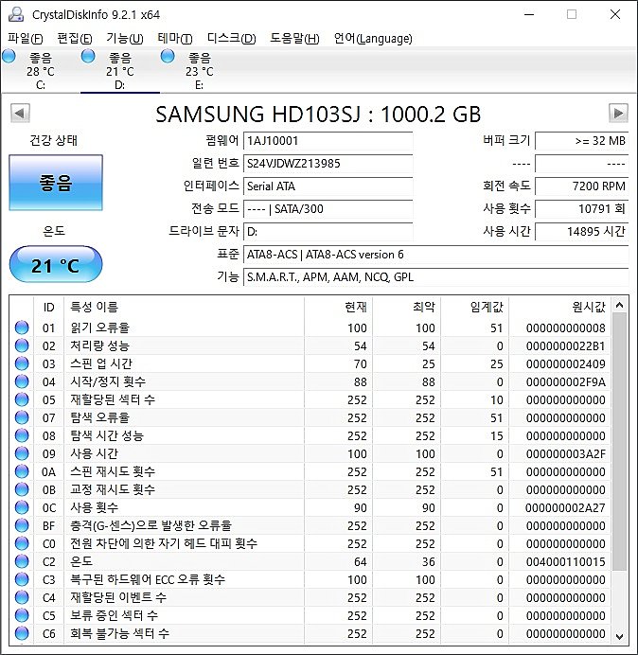Open the 편집(E) menu
This screenshot has width=638, height=655.
pos(75,39)
